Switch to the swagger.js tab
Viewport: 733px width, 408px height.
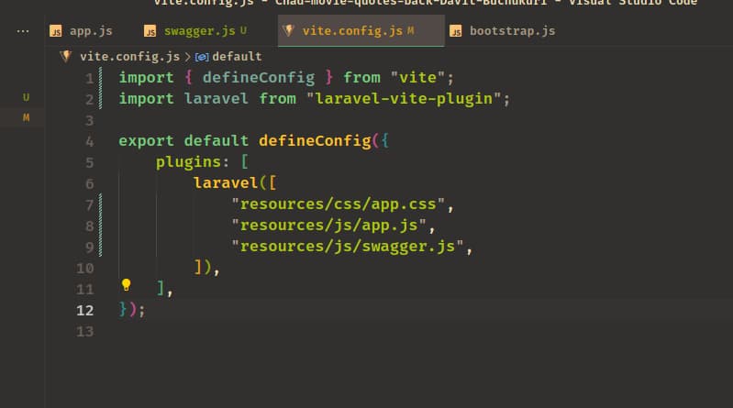click(x=201, y=31)
